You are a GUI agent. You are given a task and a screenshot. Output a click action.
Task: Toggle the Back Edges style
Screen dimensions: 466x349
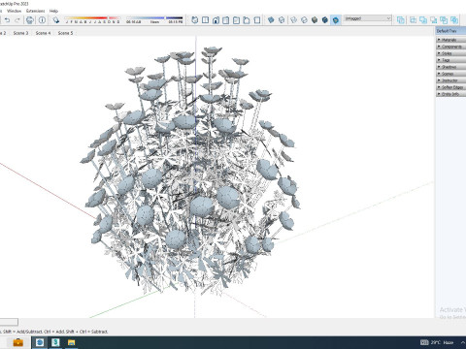coord(282,20)
